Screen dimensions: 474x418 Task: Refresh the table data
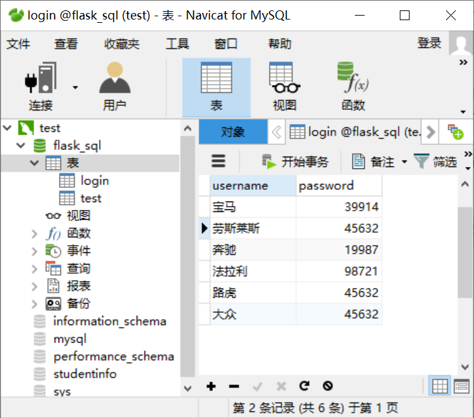(x=305, y=385)
